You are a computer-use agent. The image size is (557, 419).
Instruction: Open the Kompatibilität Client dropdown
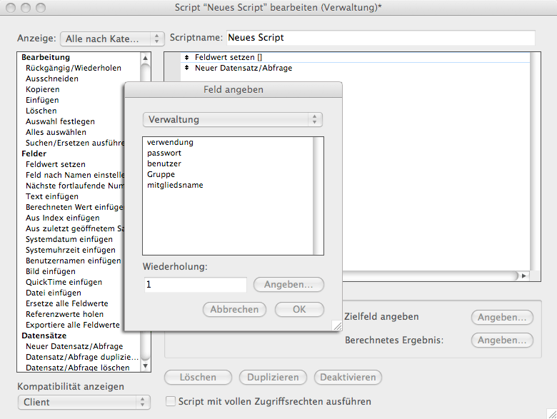(84, 402)
